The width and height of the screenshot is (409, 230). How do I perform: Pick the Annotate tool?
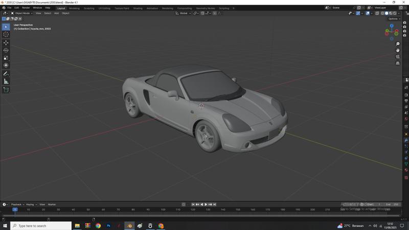coord(6,74)
